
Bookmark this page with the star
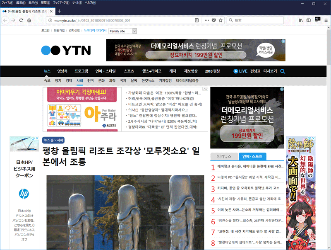click(221, 20)
